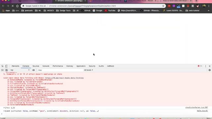Screen dimensions: 212x119
Task: Toggle the device toolbar in DevTools
Action: tap(6, 66)
